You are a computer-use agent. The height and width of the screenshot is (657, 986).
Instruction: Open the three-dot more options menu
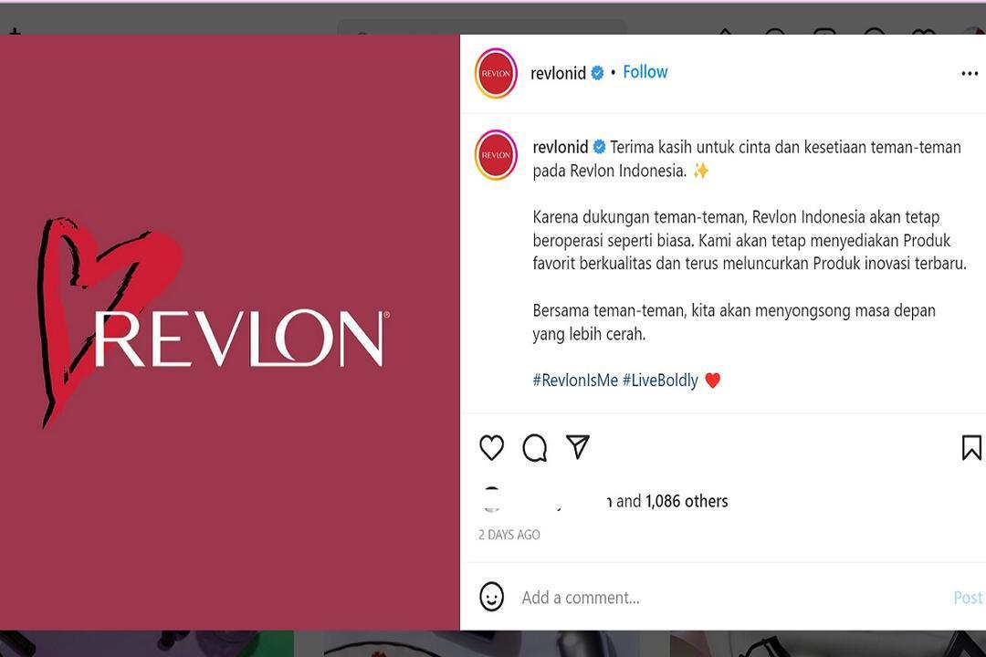coord(970,74)
